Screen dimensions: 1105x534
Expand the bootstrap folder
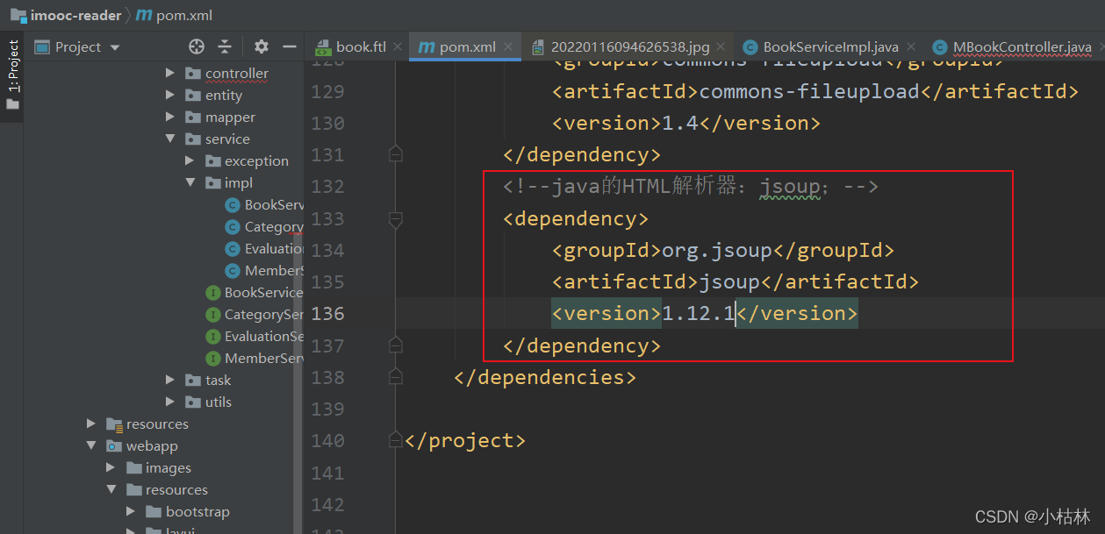pos(131,512)
